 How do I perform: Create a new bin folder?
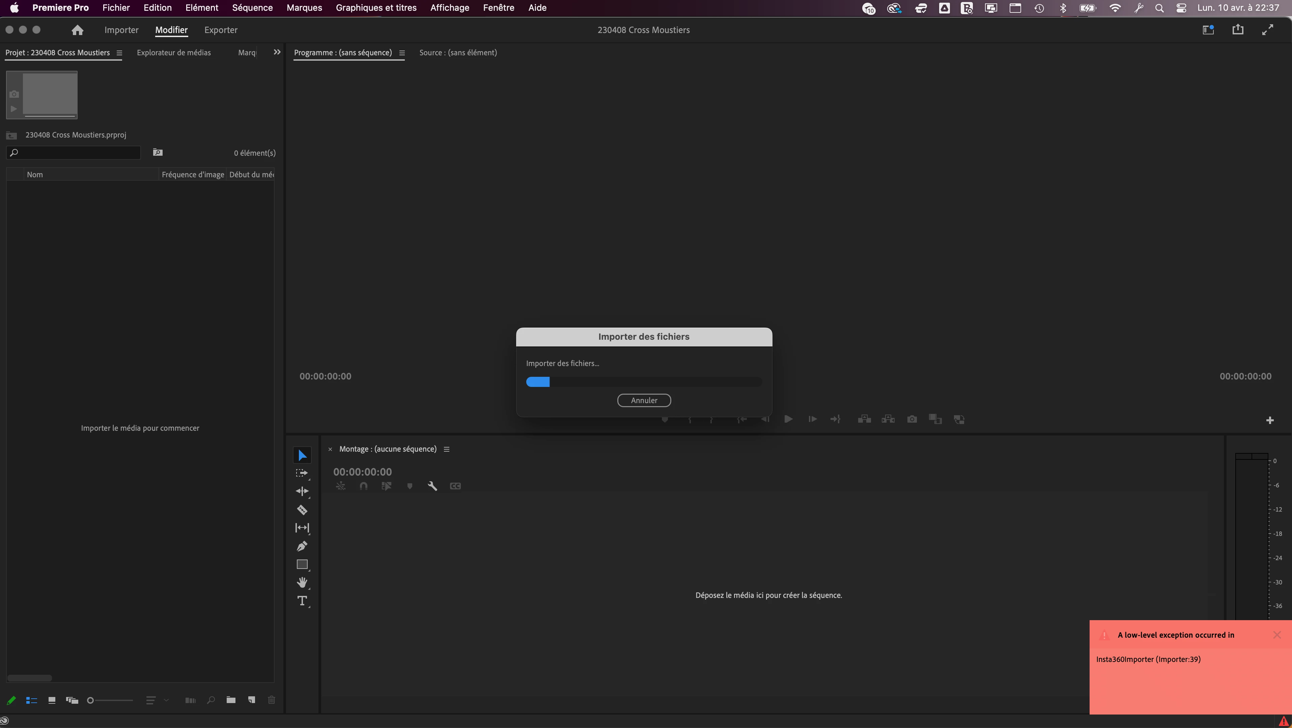coord(231,700)
